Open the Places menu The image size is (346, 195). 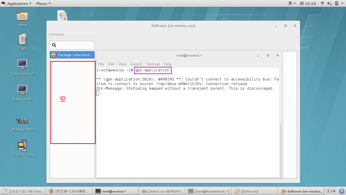pos(44,4)
